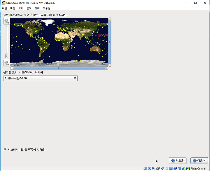
Task: Click the optical disc status icon
Action: point(149,169)
